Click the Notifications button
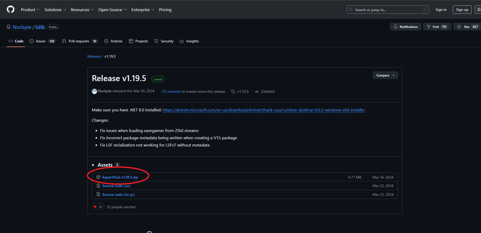481x233 pixels. [406, 27]
